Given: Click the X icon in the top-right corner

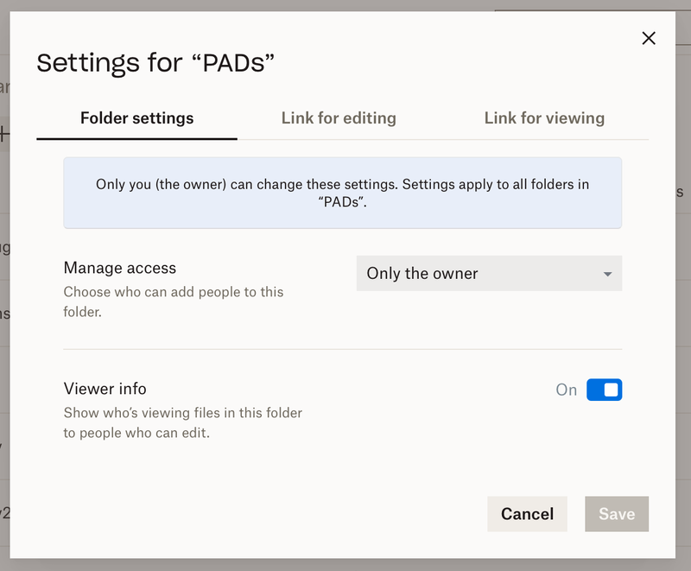Looking at the screenshot, I should [x=649, y=38].
